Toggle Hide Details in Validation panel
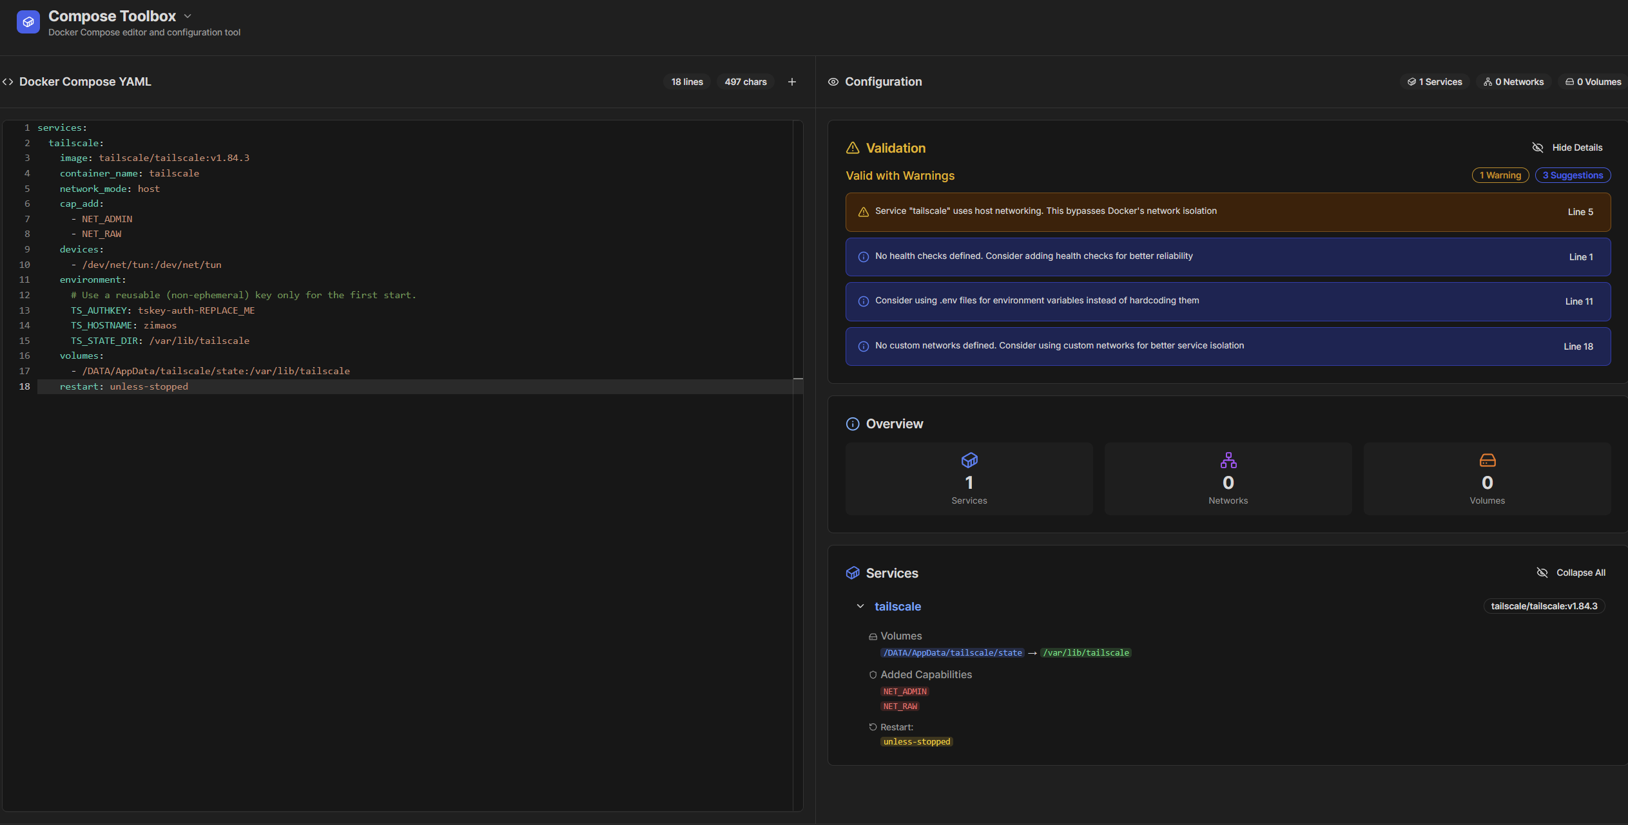This screenshot has height=825, width=1628. pos(1567,147)
